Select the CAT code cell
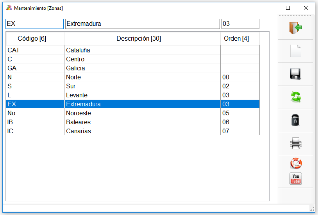Image resolution: width=318 pixels, height=215 pixels. (x=35, y=50)
